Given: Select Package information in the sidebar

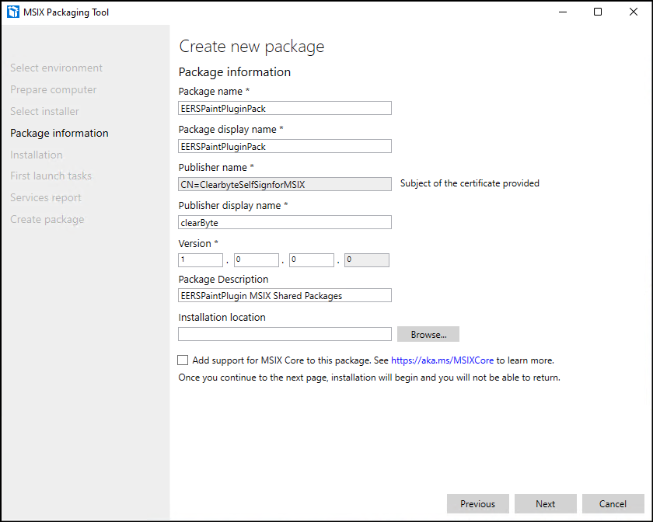Looking at the screenshot, I should 59,133.
